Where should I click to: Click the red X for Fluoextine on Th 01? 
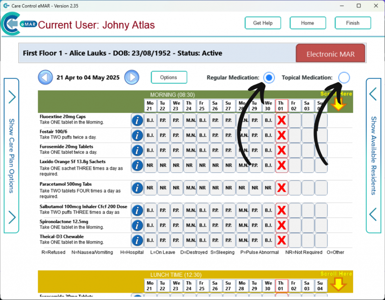(282, 120)
